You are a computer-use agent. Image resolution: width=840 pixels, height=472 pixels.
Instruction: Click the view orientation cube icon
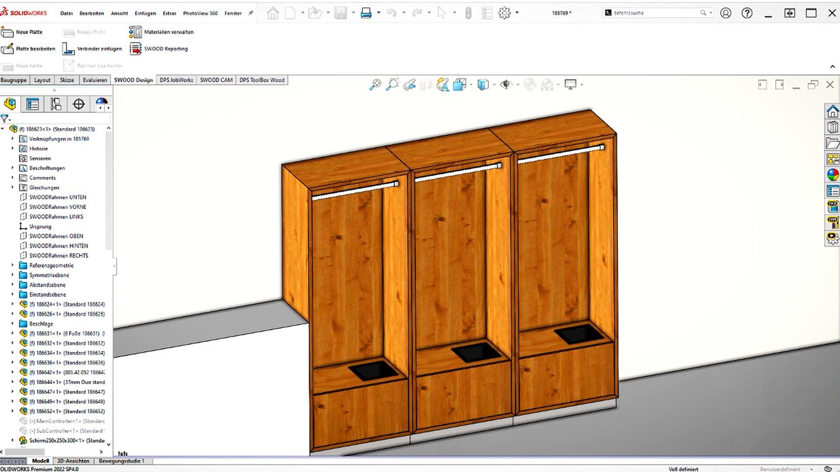click(x=459, y=84)
